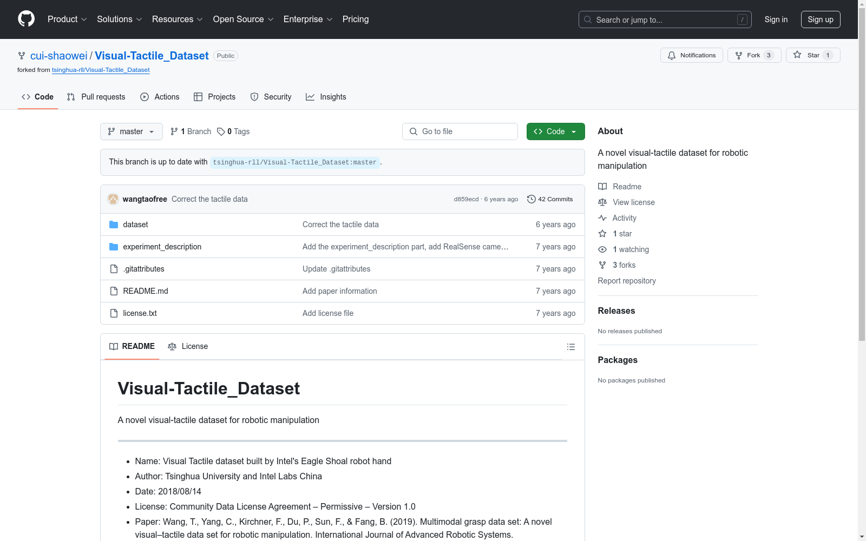This screenshot has height=541, width=866.
Task: Click the license.txt file icon
Action: [x=114, y=313]
